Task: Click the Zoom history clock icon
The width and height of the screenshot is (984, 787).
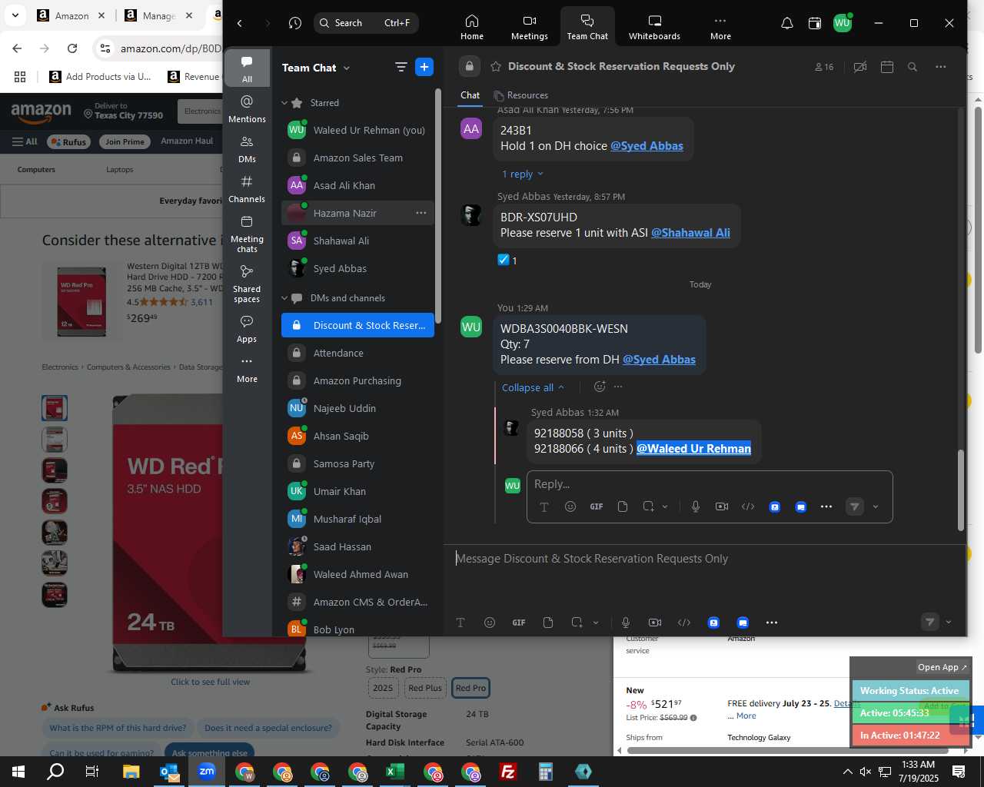Action: pos(295,23)
